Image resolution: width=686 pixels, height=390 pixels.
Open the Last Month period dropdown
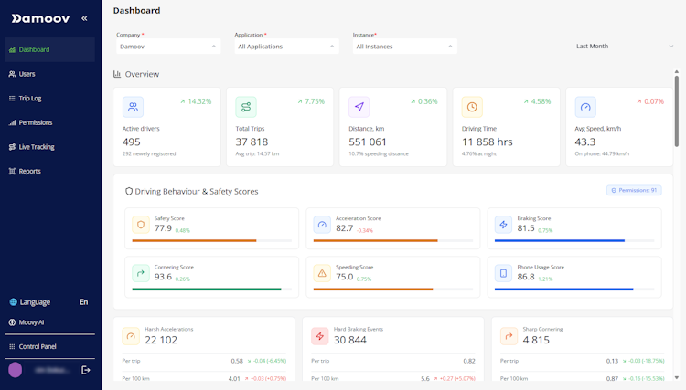pos(625,47)
